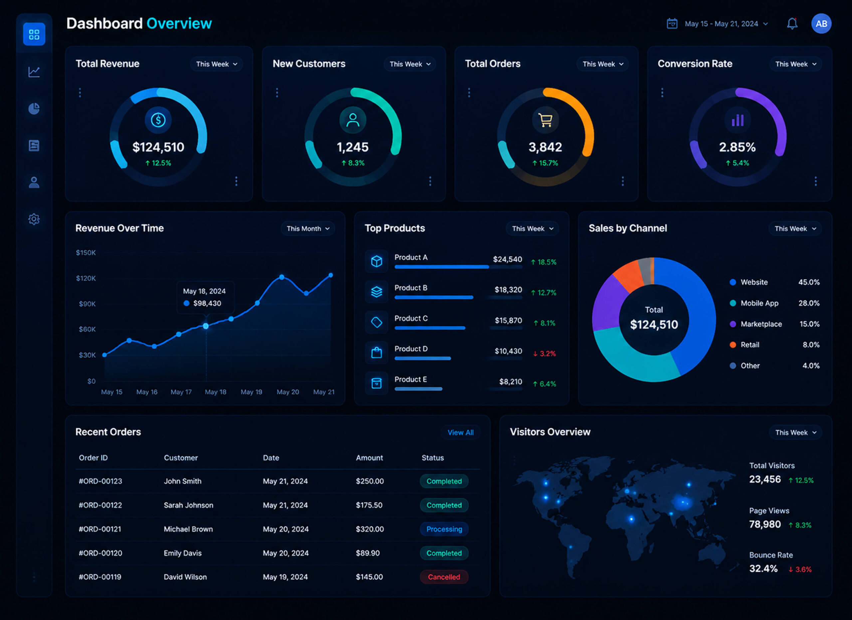
Task: Click the Website legend color dot
Action: (733, 283)
